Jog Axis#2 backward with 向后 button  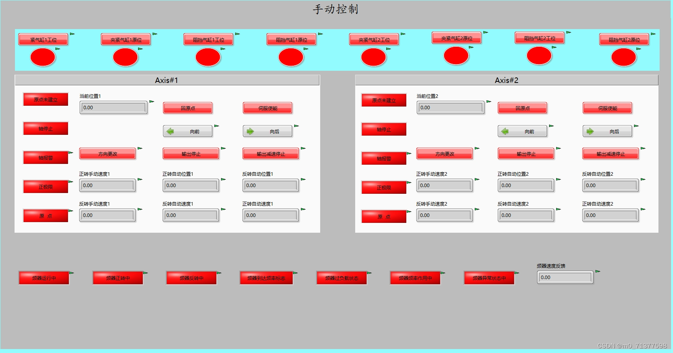pos(608,131)
